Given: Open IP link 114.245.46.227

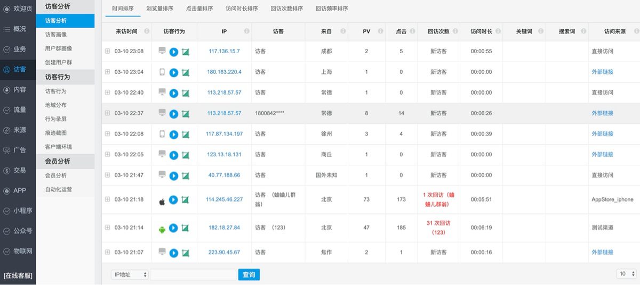Looking at the screenshot, I should (x=224, y=199).
